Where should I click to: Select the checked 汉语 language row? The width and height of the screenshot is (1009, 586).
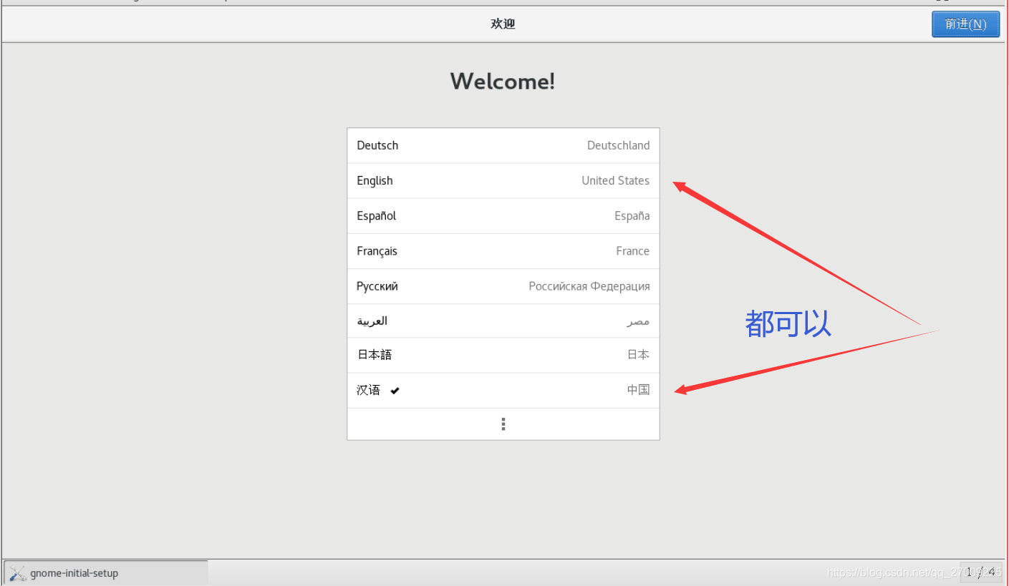click(x=503, y=390)
